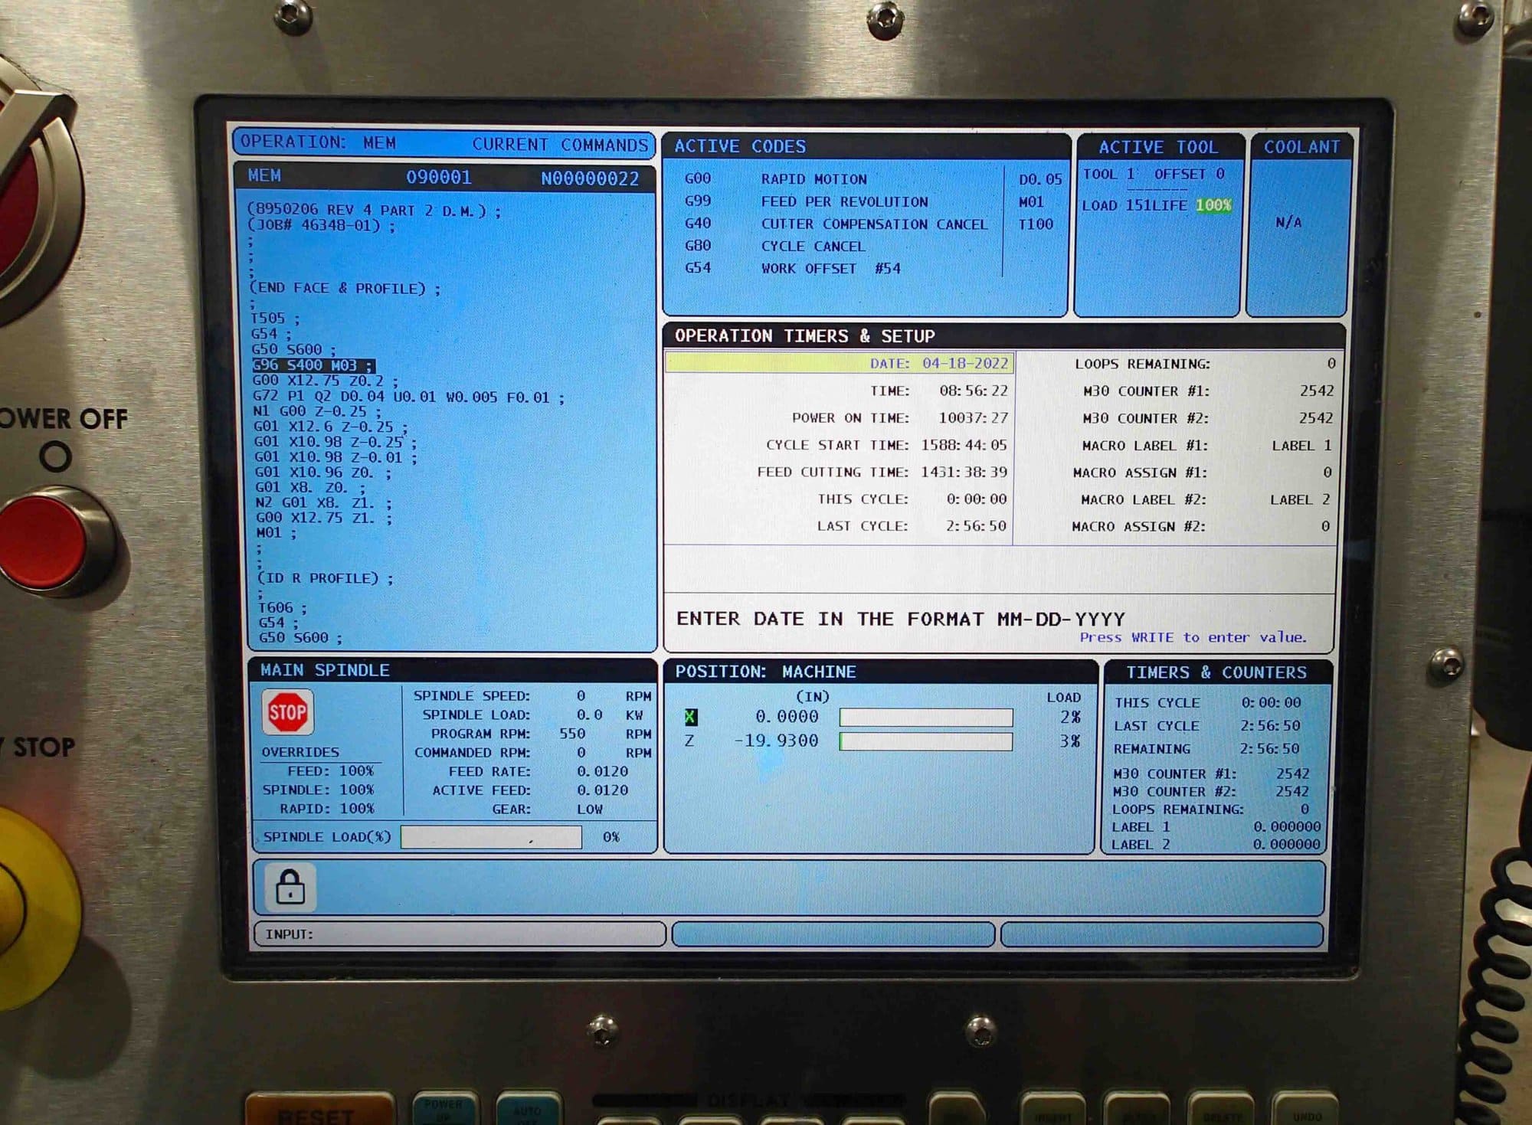Open the OPERATION TIMERS & SETUP header
This screenshot has width=1532, height=1125.
pyautogui.click(x=1003, y=335)
